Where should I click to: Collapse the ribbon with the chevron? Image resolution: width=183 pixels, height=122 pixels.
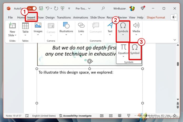pos(175,40)
